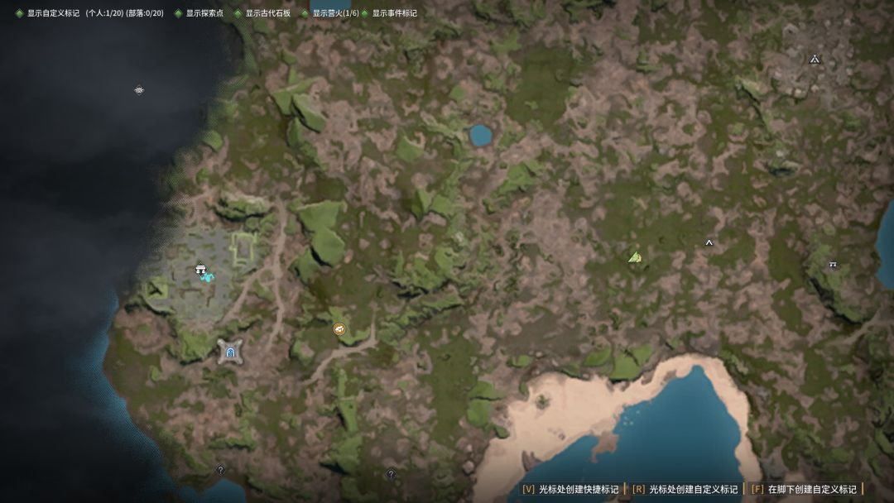Viewport: 894px width, 503px height.
Task: Click the left question mark marker near the south coast
Action: (221, 470)
